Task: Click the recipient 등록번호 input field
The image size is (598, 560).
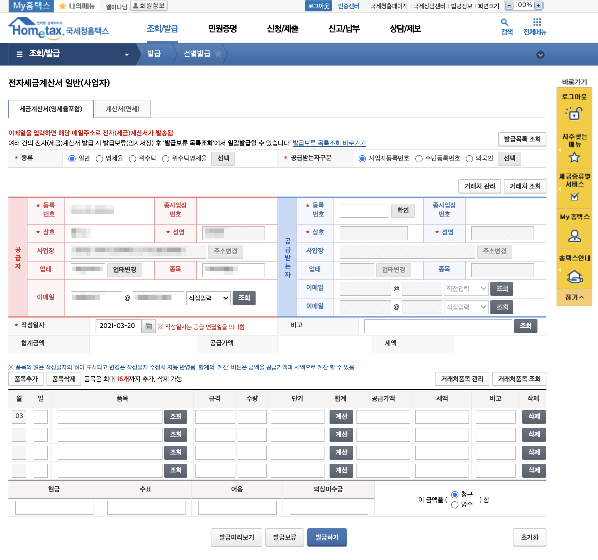Action: tap(363, 210)
